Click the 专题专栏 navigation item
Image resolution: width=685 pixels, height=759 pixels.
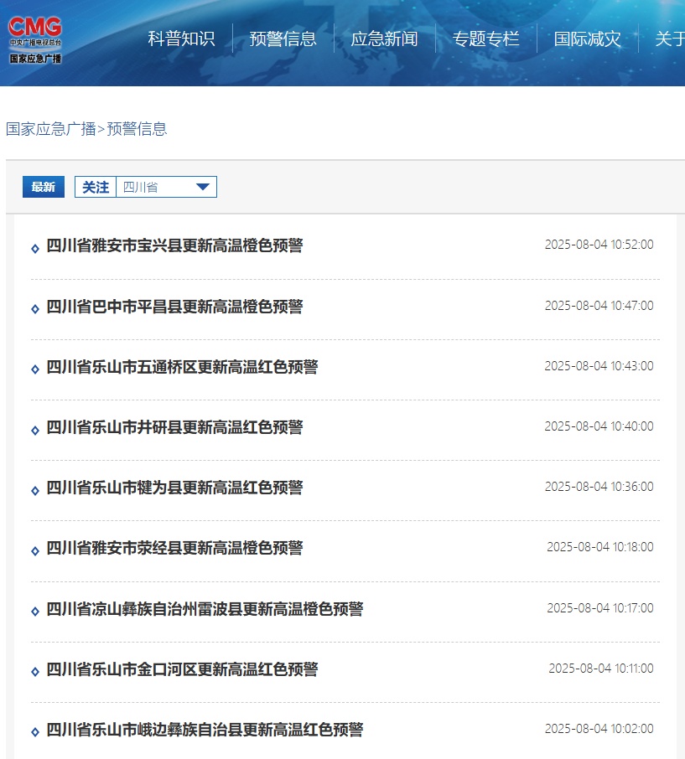tap(486, 38)
